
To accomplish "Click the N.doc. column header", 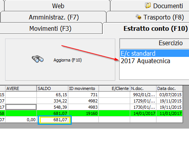I will (x=143, y=88).
